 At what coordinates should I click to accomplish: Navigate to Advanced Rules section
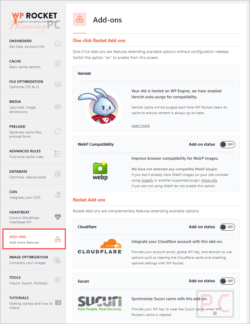point(35,154)
